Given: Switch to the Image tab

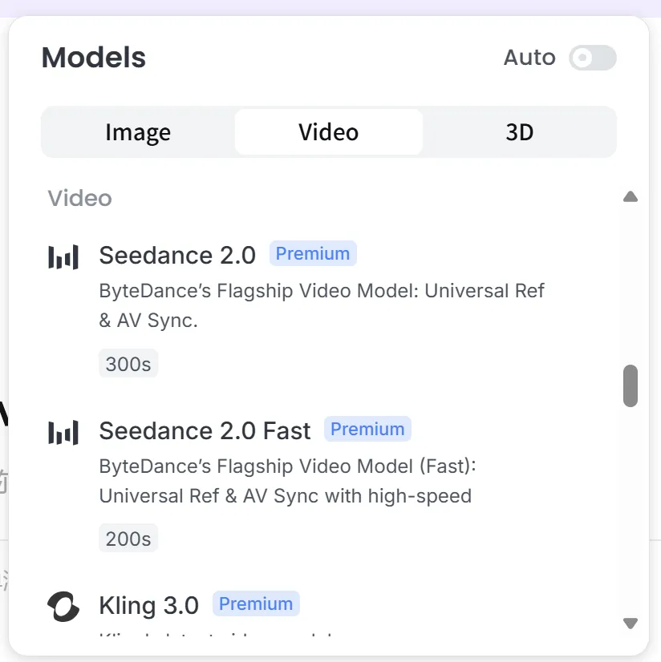Looking at the screenshot, I should click(x=138, y=132).
